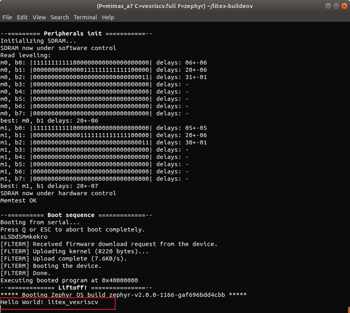Viewport: 350px width, 313px height.
Task: Click the 'Memtest OK' line
Action: point(19,200)
